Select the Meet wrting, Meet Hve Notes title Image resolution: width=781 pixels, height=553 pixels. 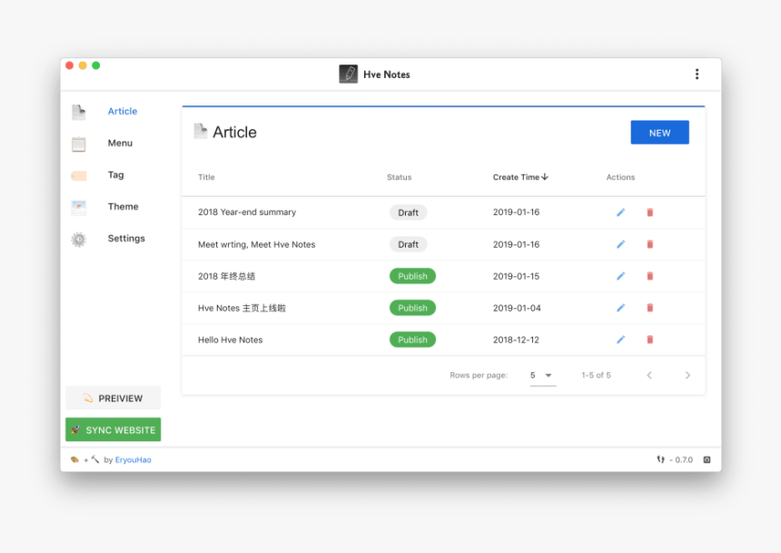click(x=256, y=244)
